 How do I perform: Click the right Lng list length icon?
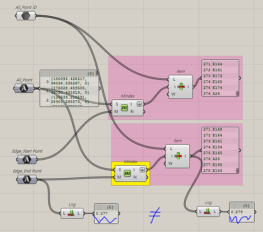pyautogui.click(x=207, y=212)
